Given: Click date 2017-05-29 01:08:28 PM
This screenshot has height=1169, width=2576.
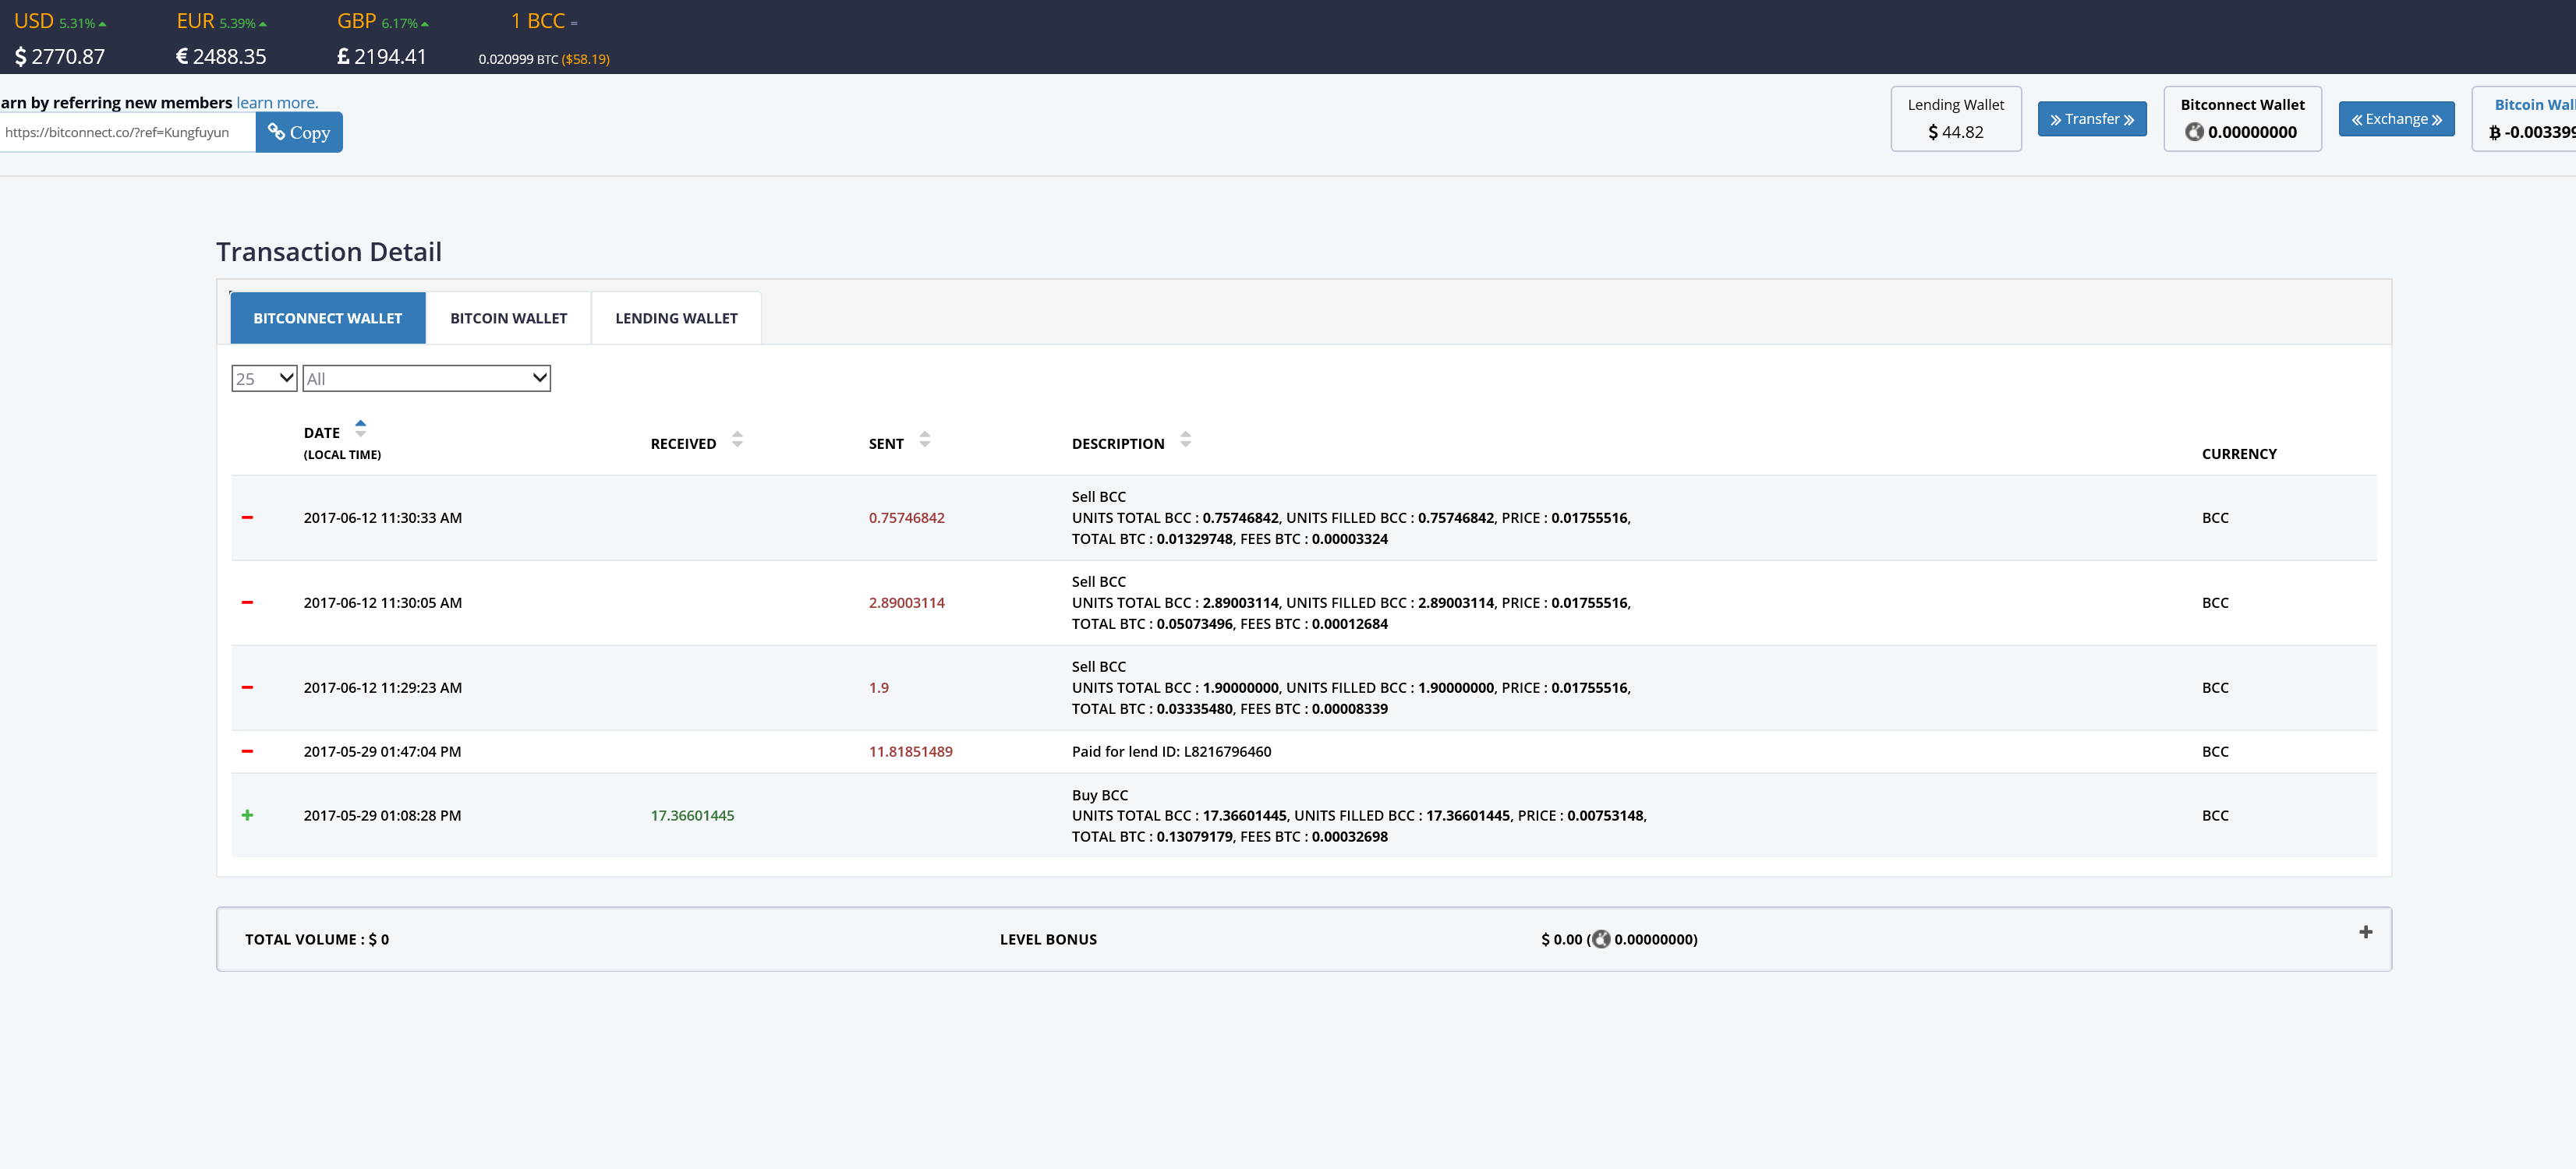Looking at the screenshot, I should 382,816.
